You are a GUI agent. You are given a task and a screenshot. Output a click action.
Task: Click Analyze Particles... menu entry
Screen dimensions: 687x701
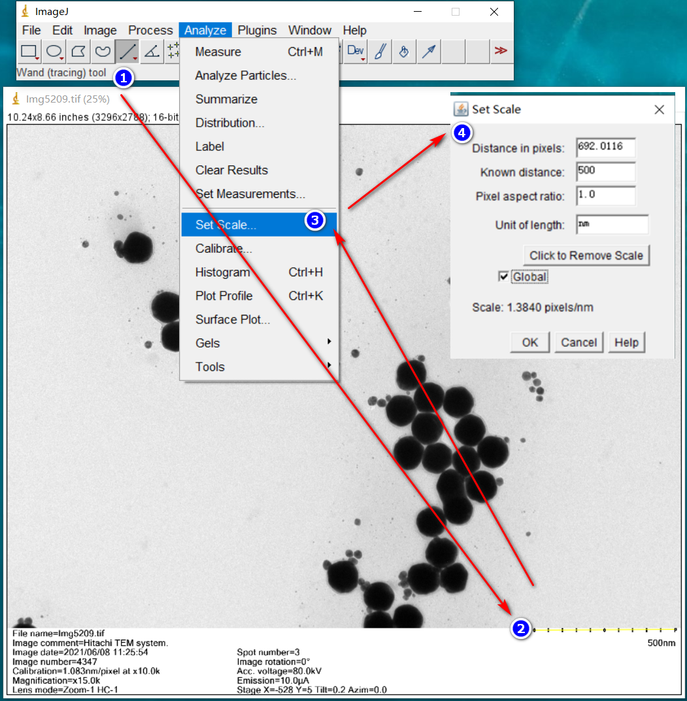click(246, 76)
